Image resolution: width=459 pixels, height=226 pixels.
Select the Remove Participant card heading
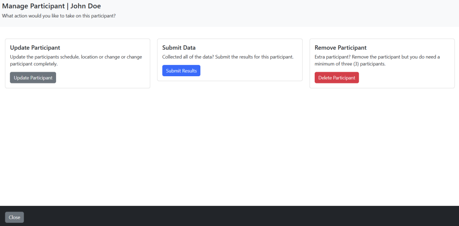click(341, 48)
